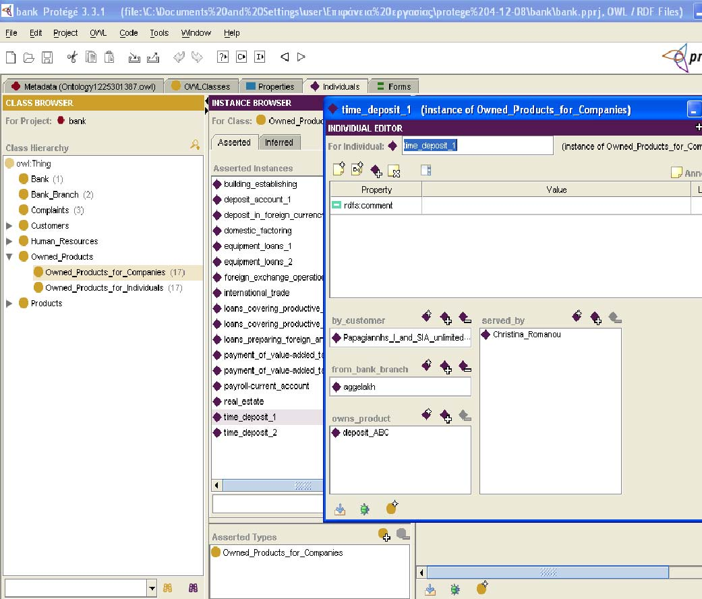
Task: Click create instance icon for served_by
Action: point(577,316)
